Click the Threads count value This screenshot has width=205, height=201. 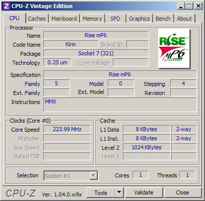[187, 175]
